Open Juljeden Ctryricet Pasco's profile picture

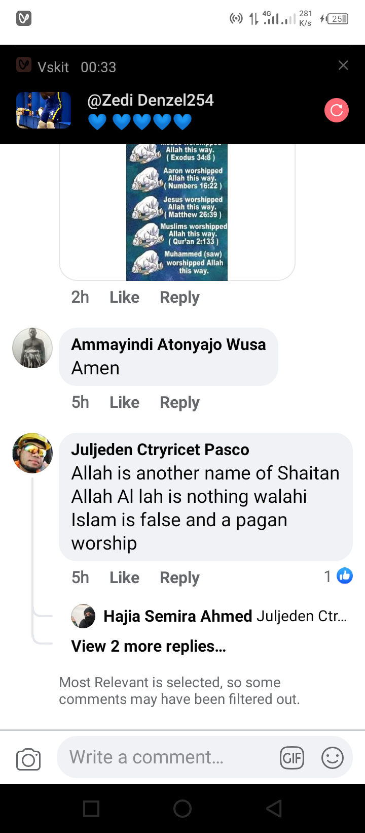tap(32, 453)
